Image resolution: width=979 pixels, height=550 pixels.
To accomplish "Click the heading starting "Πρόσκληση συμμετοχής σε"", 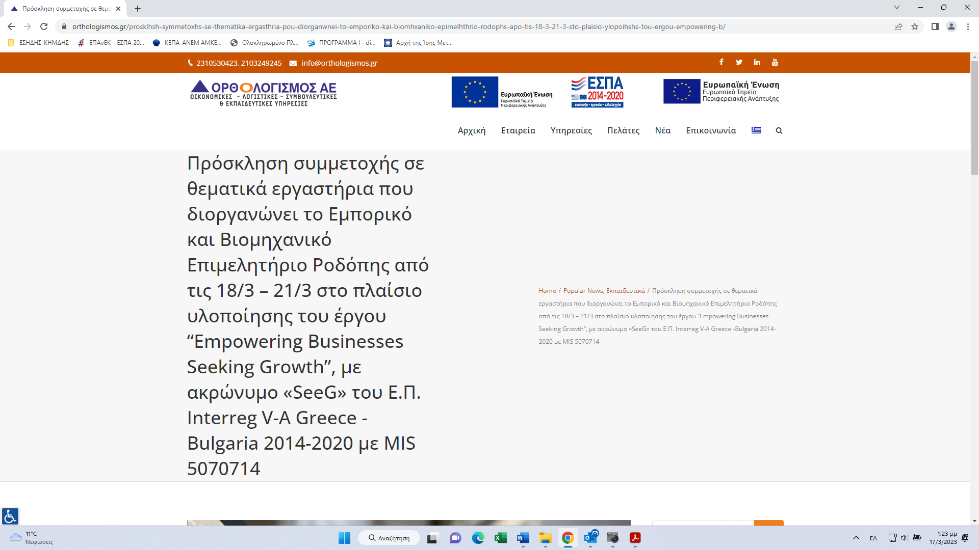I will tap(308, 316).
